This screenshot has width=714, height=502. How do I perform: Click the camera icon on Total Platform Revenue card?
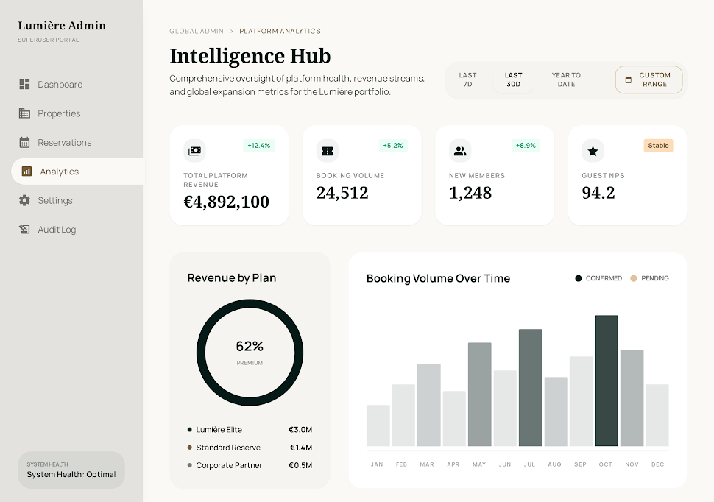[x=194, y=150]
